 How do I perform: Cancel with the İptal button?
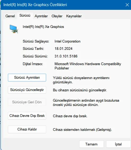pyautogui.click(x=118, y=144)
